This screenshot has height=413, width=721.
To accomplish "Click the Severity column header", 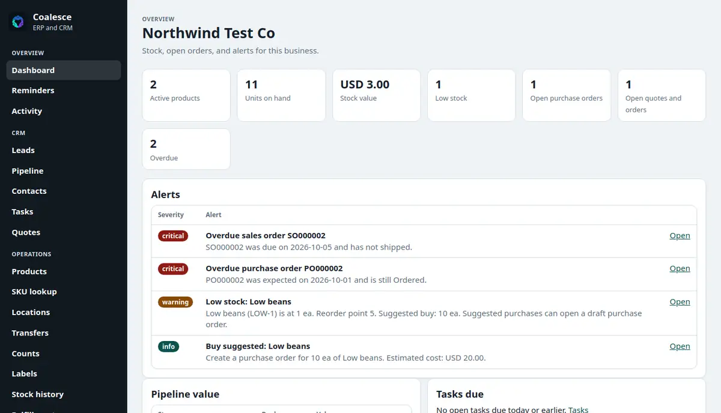I will click(x=171, y=215).
